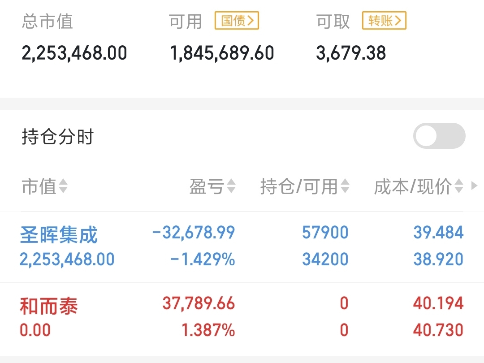Select 圣晖集成 row market value 2,253,468.00

(67, 259)
